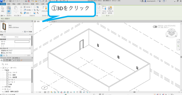Toggle Shadows icon in view control bar
This screenshot has width=182, height=95.
coord(55,92)
